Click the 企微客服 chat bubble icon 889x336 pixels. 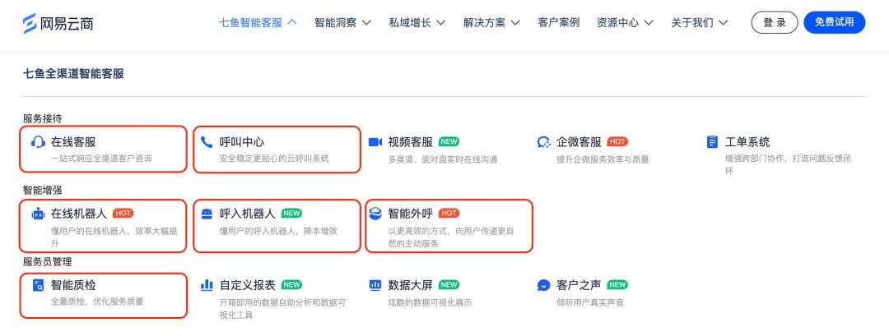point(543,142)
